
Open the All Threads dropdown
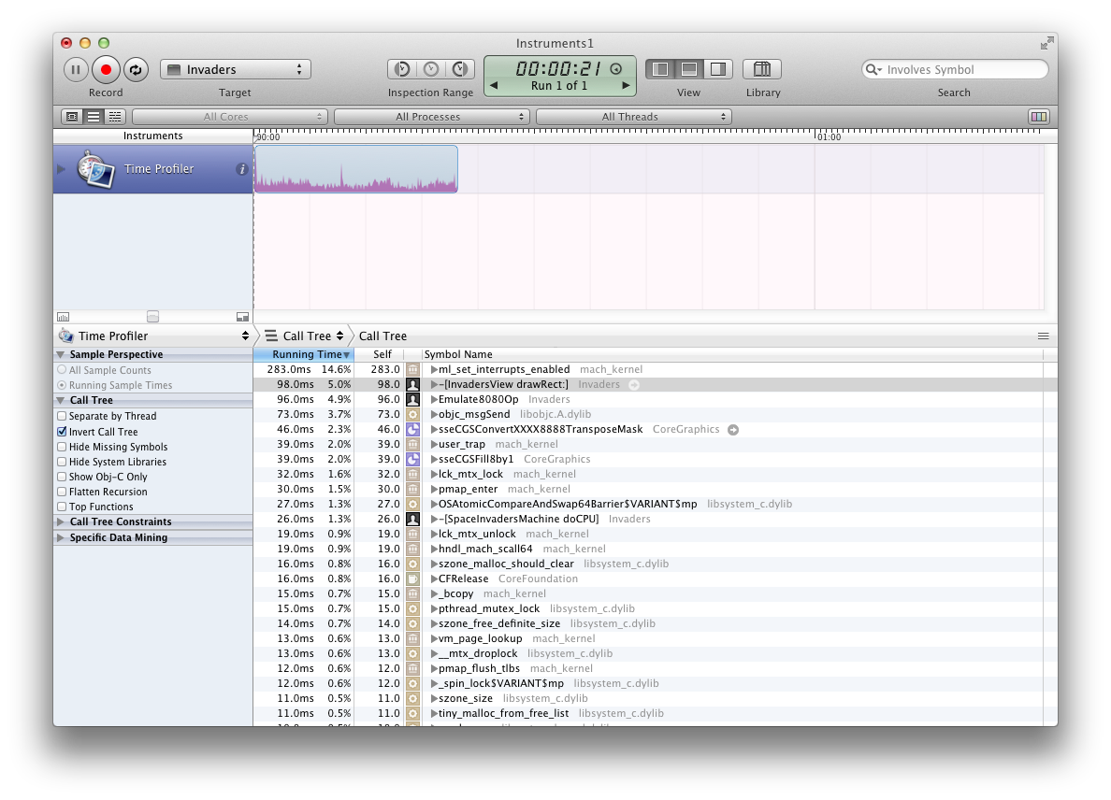pos(633,117)
